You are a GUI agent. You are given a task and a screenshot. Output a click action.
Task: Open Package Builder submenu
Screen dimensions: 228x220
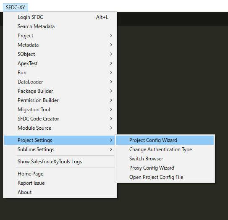tap(60, 91)
